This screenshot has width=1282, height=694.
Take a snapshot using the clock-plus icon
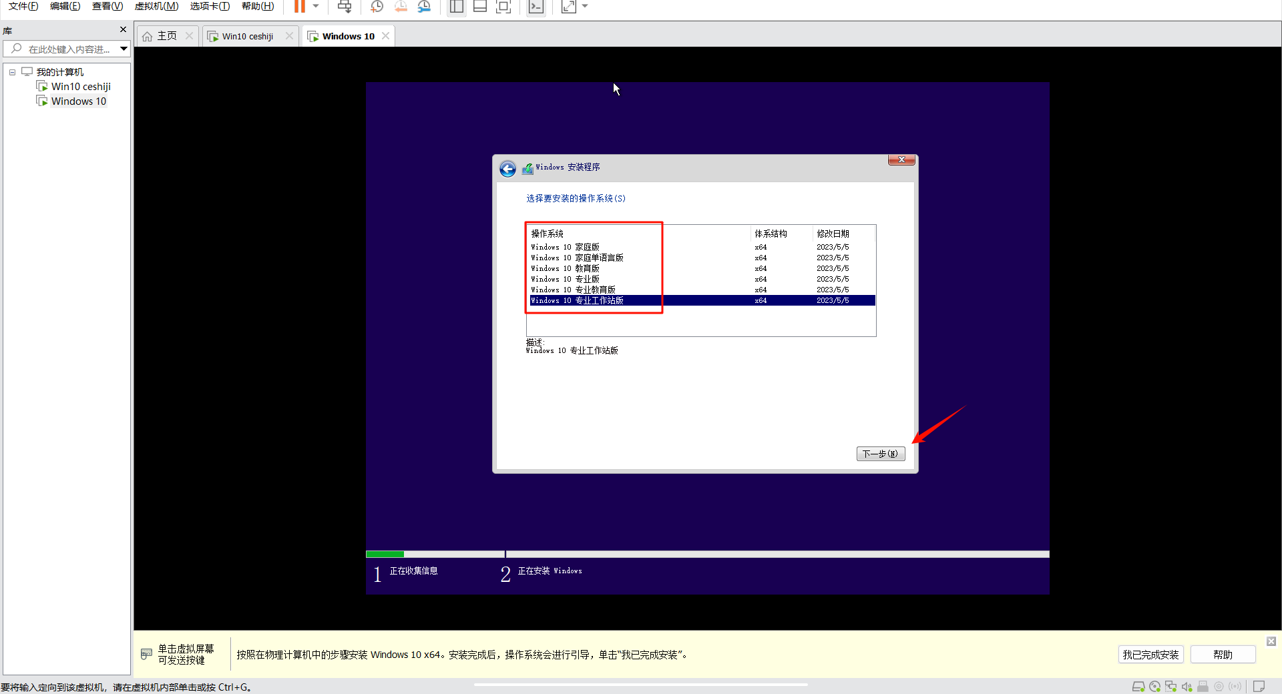tap(377, 7)
